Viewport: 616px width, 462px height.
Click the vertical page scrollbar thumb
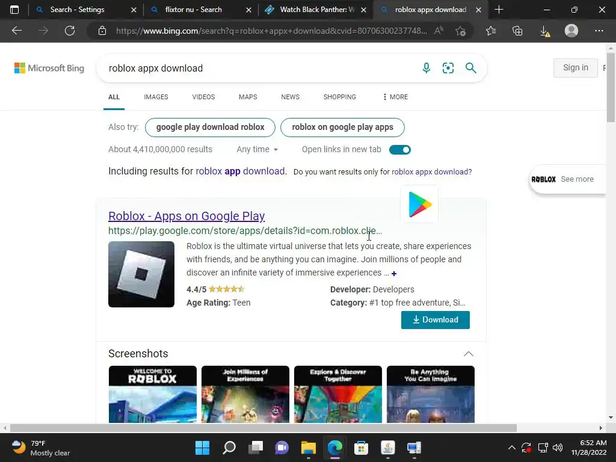pyautogui.click(x=611, y=87)
